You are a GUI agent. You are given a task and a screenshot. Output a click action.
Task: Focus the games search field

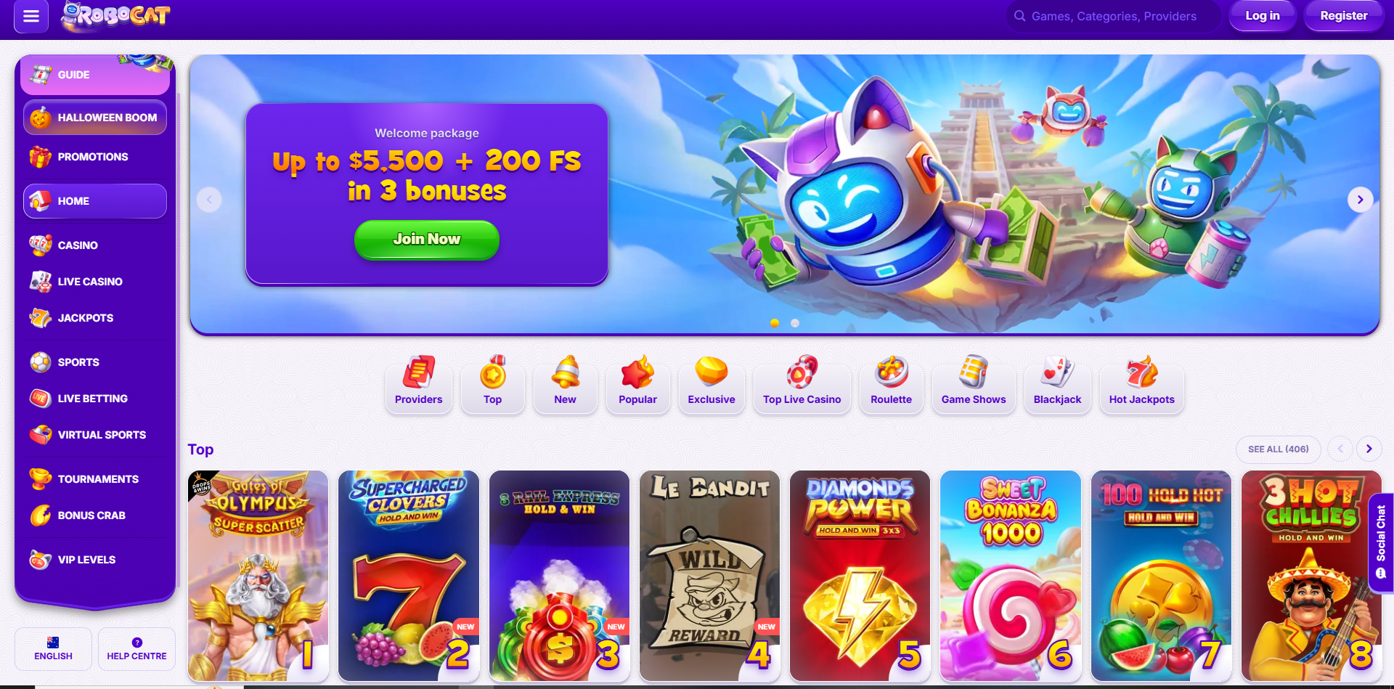point(1113,16)
